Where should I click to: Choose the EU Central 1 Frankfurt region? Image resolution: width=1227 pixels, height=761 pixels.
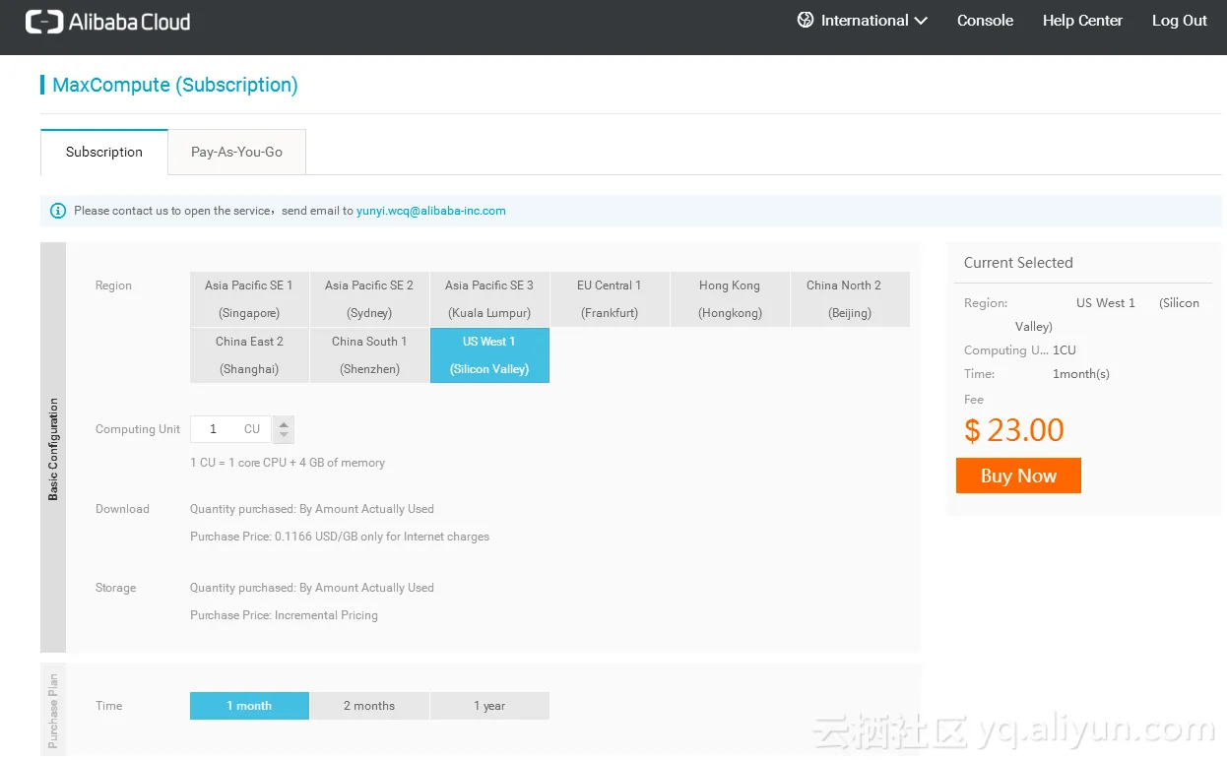coord(610,299)
